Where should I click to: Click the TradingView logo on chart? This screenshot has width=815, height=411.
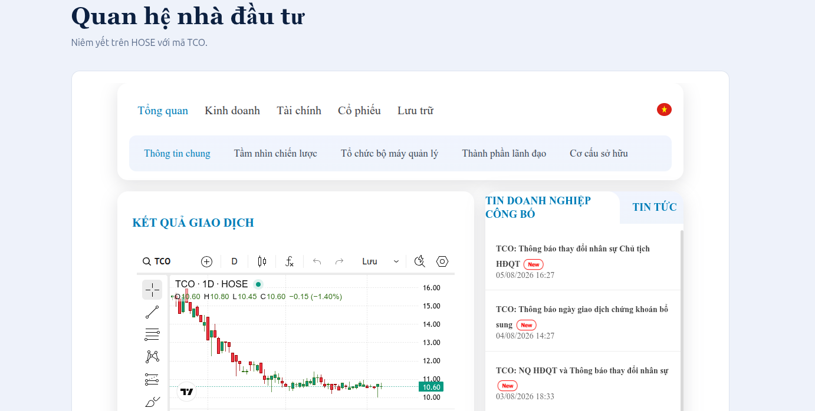coord(187,392)
